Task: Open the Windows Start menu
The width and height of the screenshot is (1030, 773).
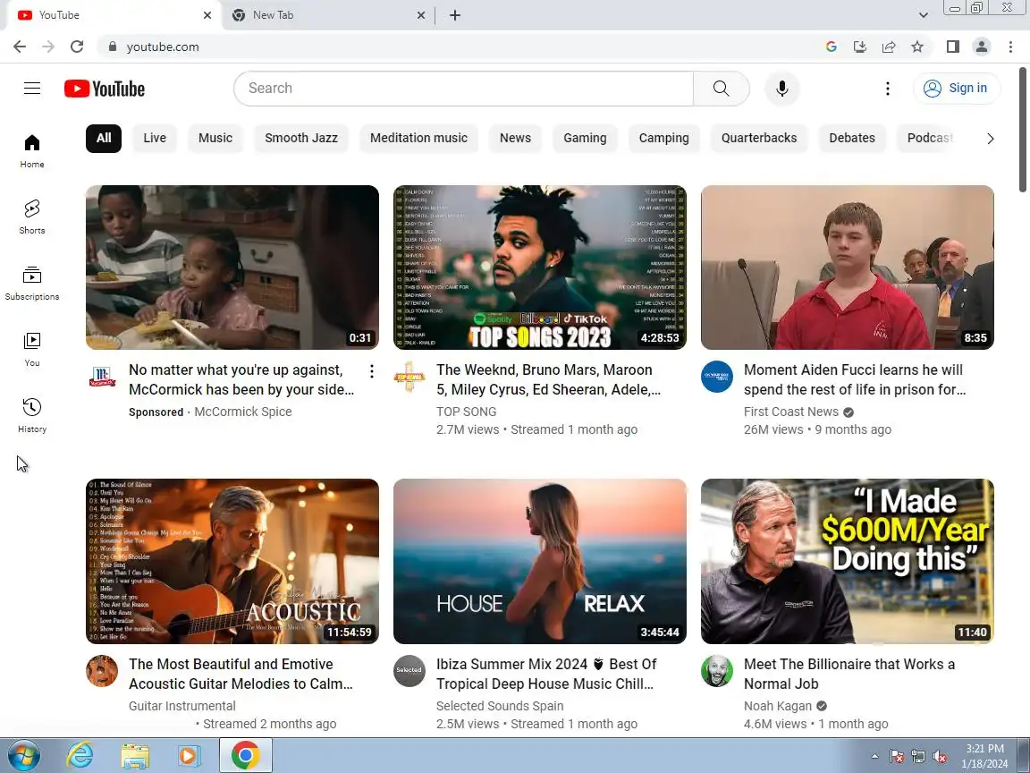Action: click(23, 756)
